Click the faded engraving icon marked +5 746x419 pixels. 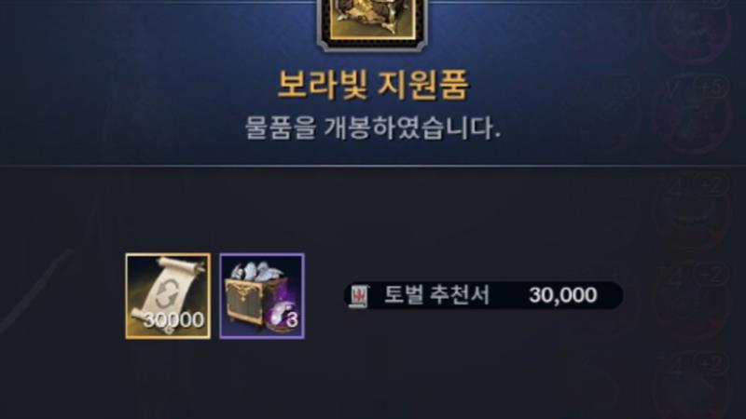(692, 114)
